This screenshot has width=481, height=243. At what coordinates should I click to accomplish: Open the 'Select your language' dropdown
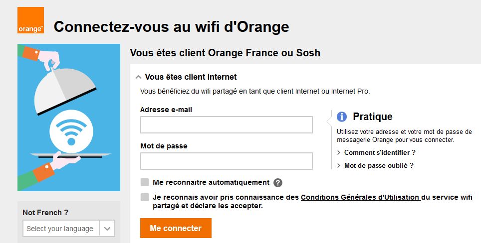point(61,229)
